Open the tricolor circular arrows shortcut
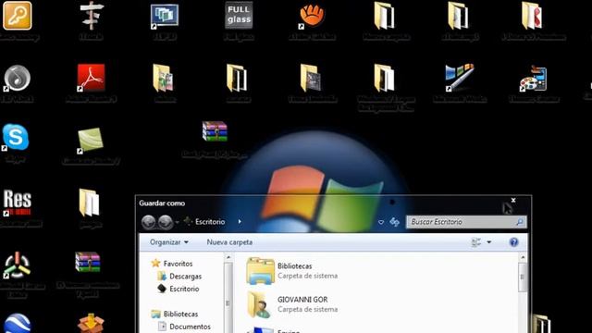This screenshot has width=592, height=333. click(17, 265)
